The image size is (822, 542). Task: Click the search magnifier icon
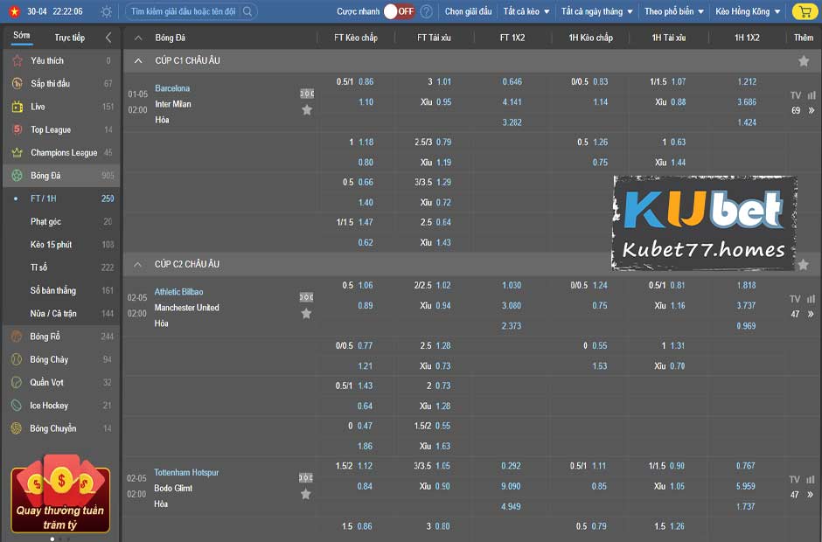pos(247,11)
